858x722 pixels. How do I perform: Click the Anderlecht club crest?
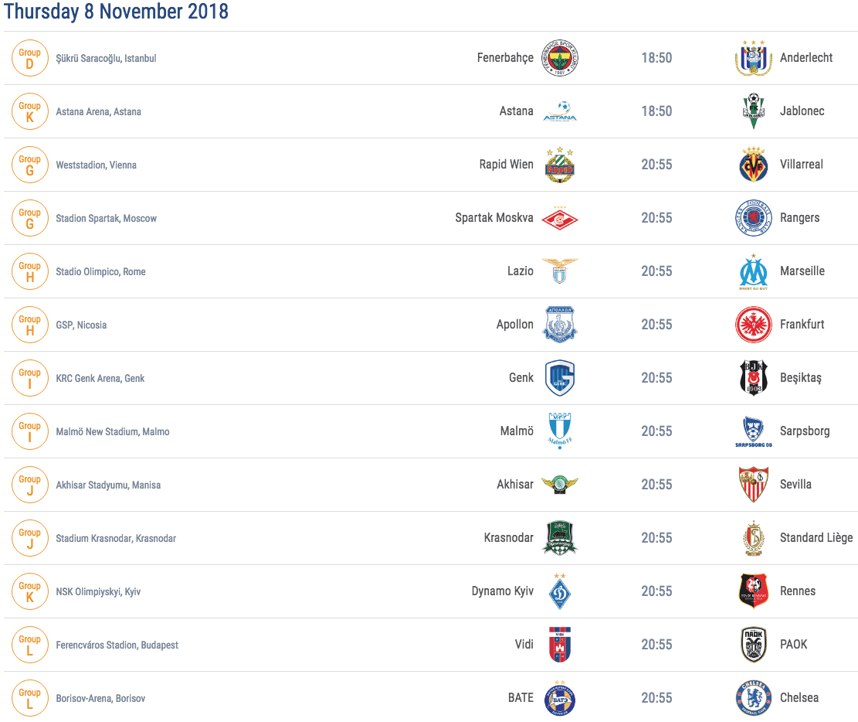pos(754,57)
